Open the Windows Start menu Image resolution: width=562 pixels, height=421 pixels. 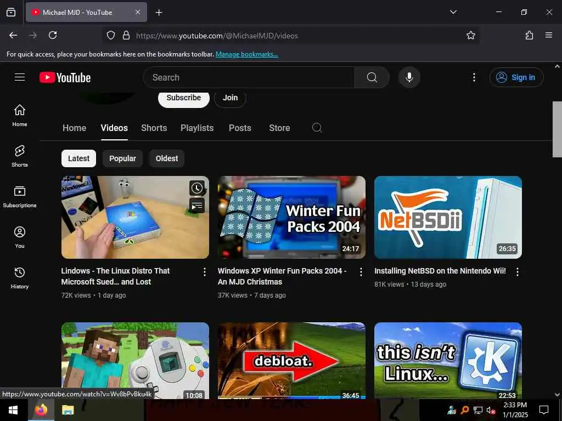(13, 410)
